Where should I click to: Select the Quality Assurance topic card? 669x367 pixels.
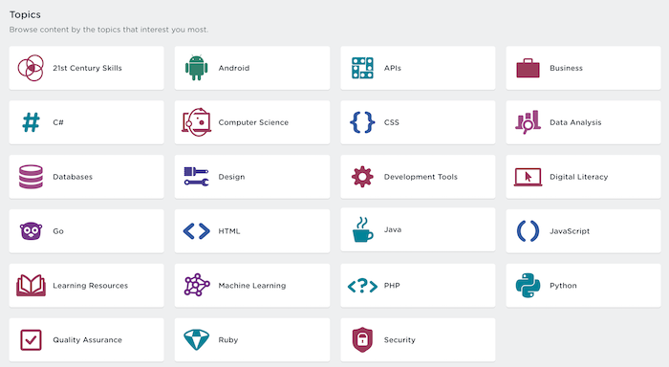[86, 339]
